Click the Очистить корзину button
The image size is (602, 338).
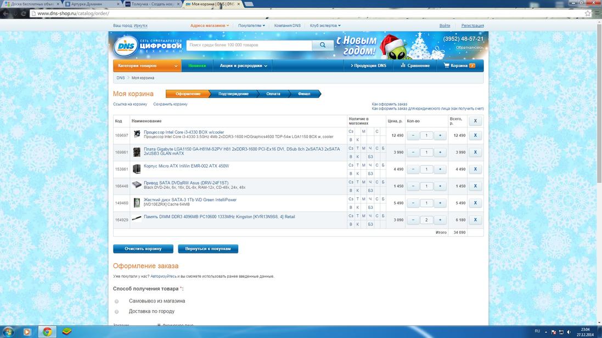(x=143, y=249)
